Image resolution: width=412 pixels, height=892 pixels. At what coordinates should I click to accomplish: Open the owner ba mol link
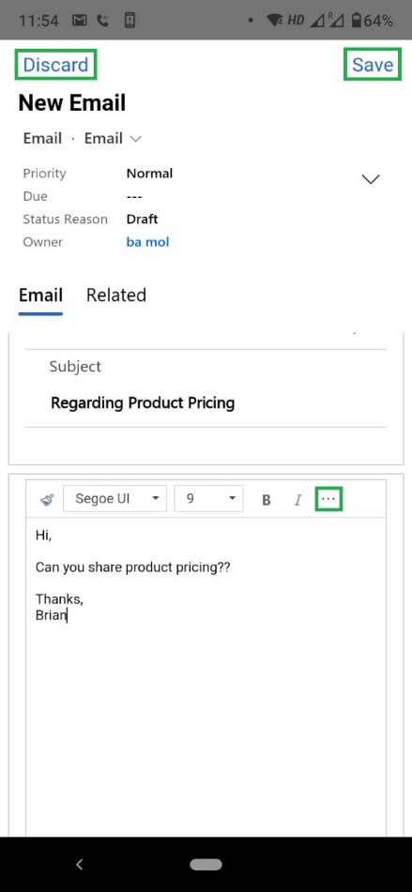click(148, 242)
